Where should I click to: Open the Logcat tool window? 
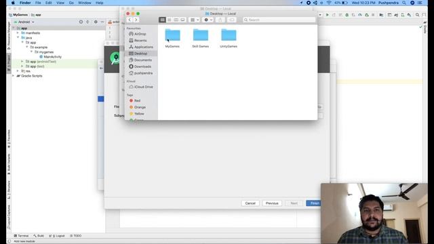click(57, 236)
